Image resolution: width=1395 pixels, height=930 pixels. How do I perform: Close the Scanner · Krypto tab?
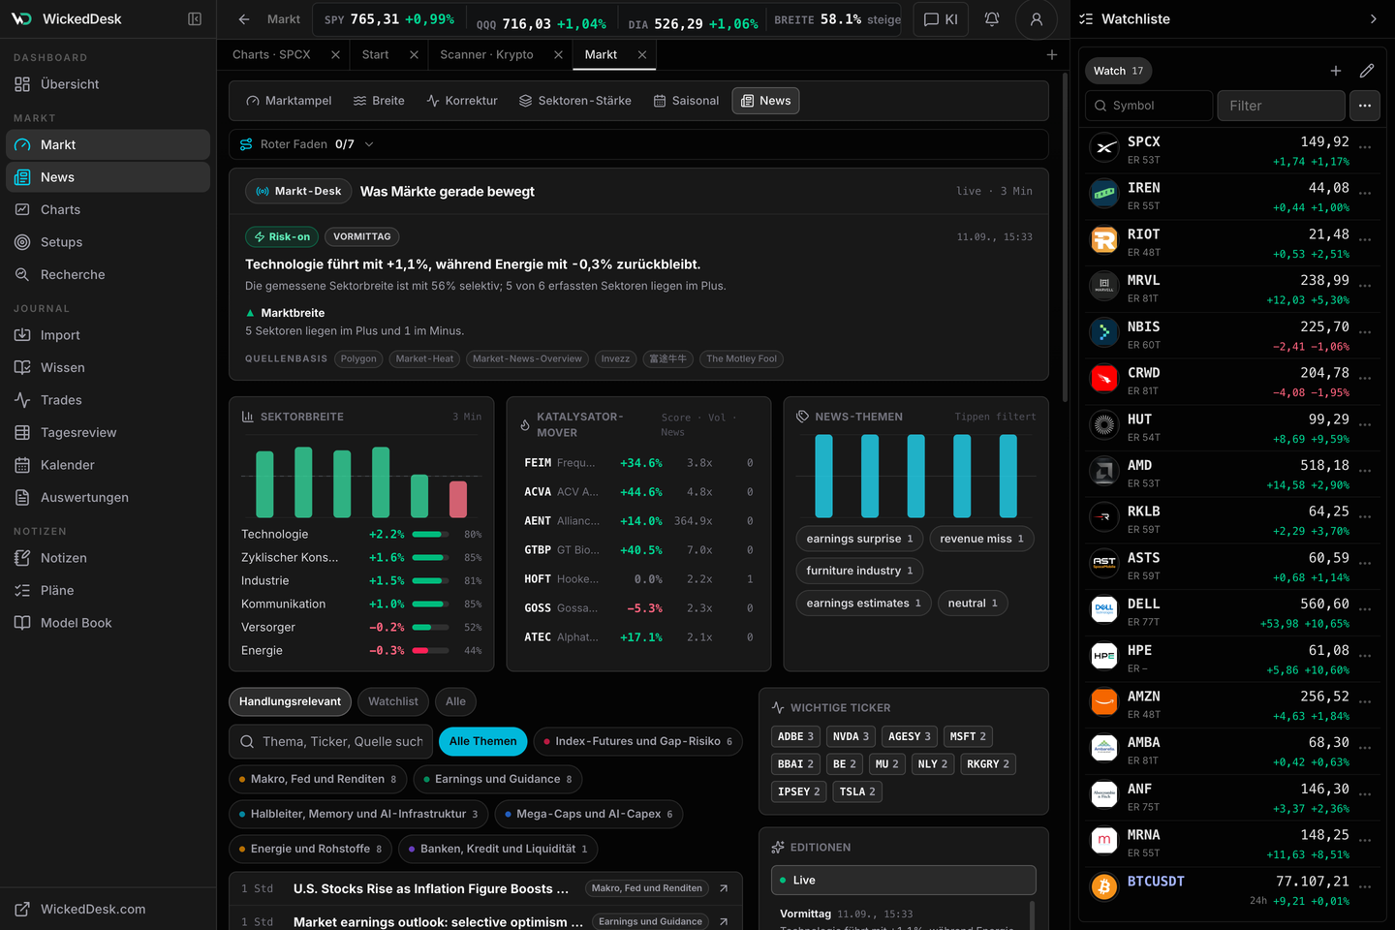[558, 55]
